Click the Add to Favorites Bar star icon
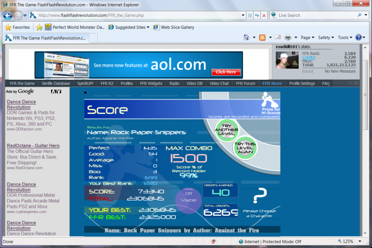This screenshot has height=248, width=372. (39, 27)
